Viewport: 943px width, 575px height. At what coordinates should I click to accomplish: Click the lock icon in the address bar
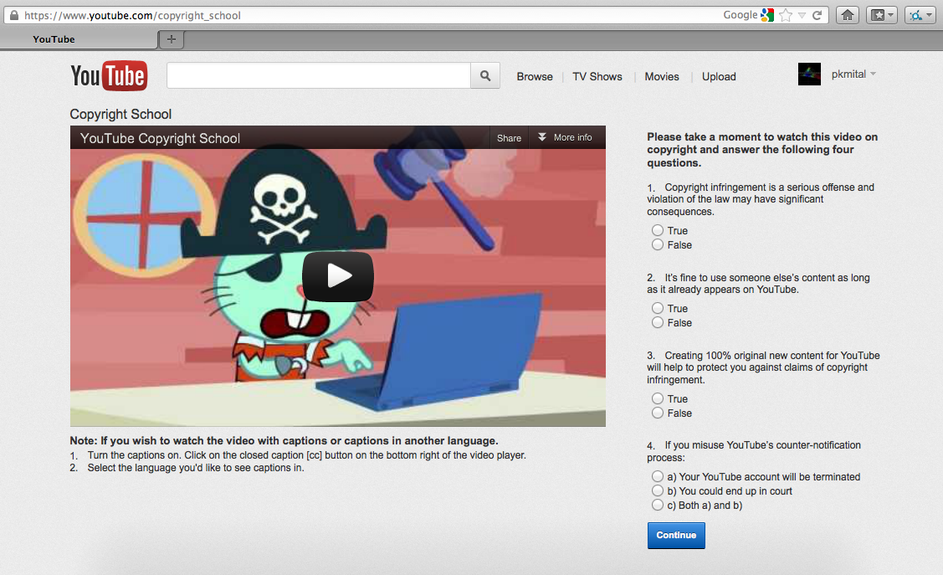point(13,15)
